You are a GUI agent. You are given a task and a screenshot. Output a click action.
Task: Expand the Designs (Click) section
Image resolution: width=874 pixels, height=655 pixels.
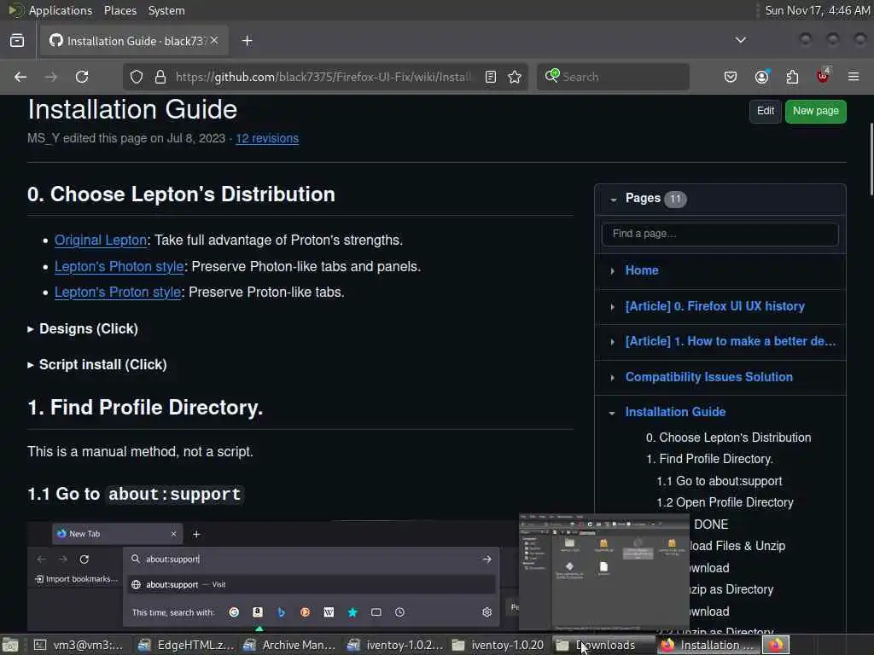pos(83,328)
